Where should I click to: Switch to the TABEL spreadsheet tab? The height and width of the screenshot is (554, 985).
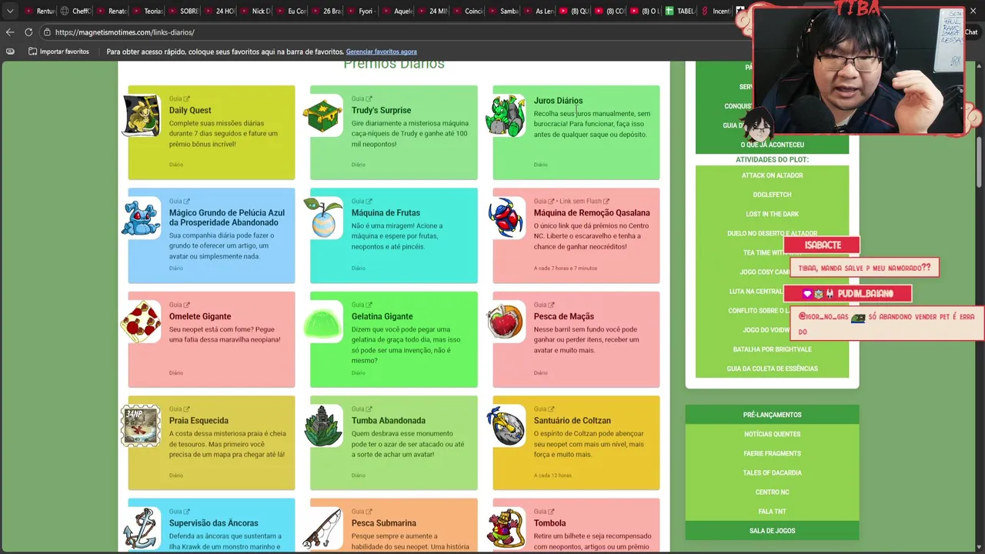click(x=680, y=11)
